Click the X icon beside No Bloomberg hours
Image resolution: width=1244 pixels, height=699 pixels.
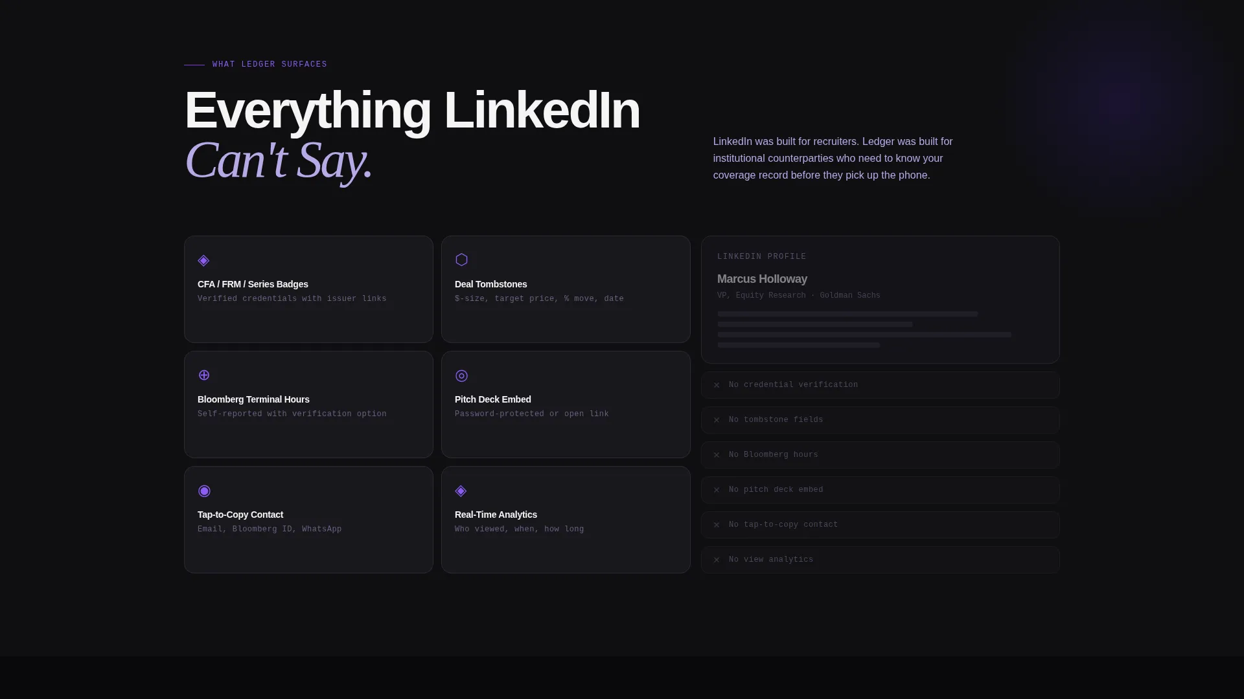[x=717, y=455]
